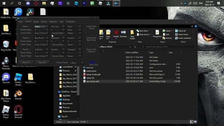Screen dimensions: 224x126
Task: Switch to the Calibration tab in macro
Action: [53, 22]
